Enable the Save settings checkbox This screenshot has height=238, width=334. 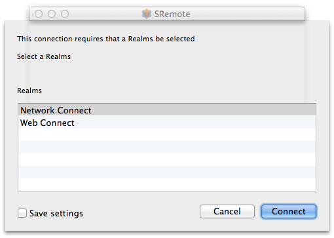[x=22, y=213]
